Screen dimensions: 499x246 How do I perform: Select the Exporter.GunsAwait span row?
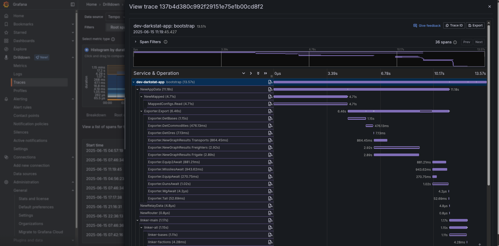(x=169, y=184)
